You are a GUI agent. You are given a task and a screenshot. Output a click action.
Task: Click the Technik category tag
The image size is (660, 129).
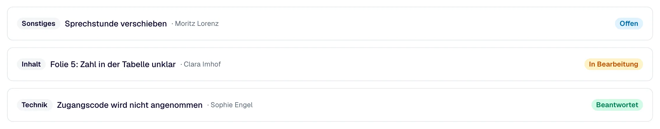35,105
